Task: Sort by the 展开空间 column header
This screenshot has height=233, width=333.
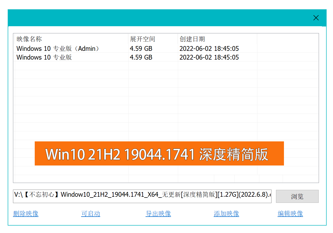Action: pyautogui.click(x=142, y=39)
